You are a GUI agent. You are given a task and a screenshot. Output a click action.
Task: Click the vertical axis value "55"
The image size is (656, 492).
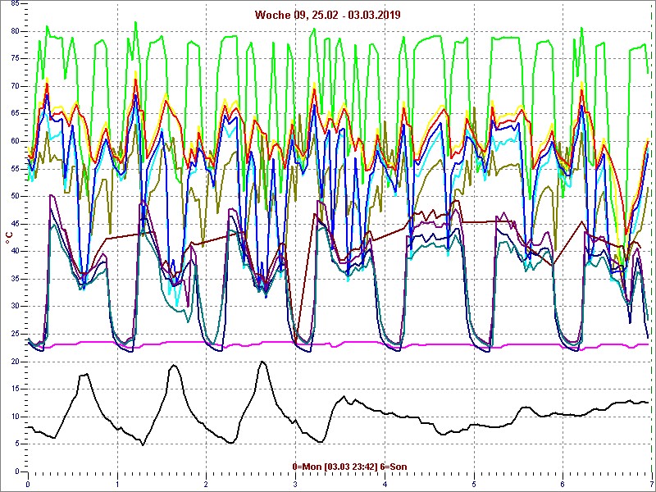(x=15, y=169)
